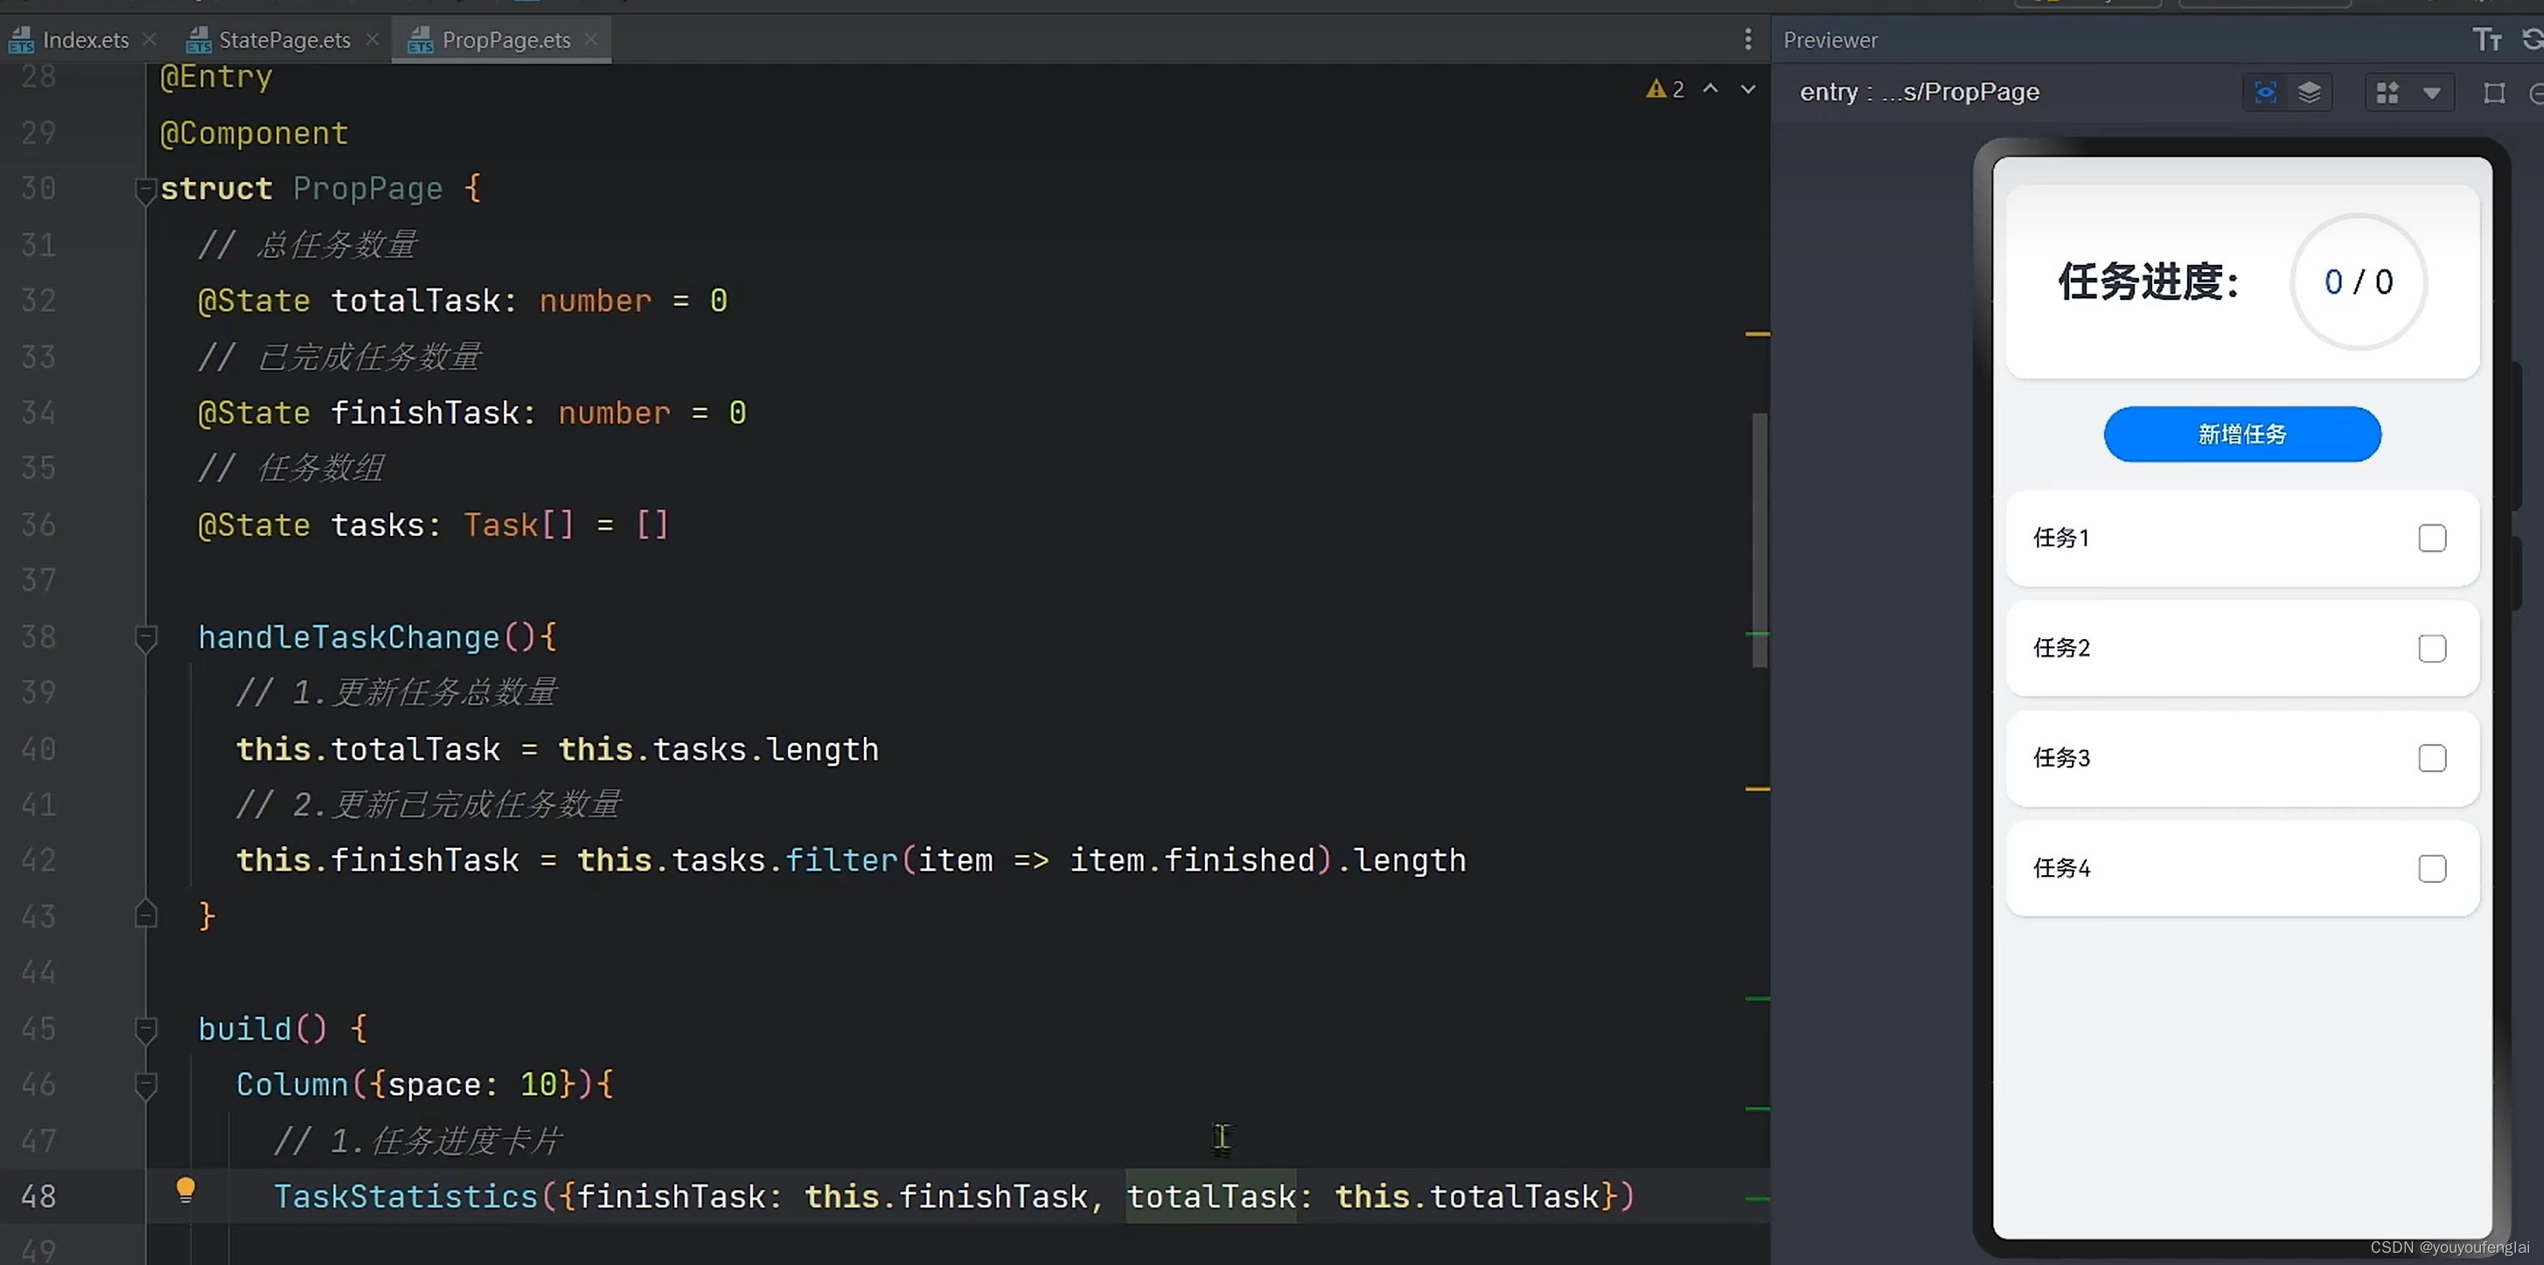This screenshot has height=1265, width=2544.
Task: Click the 0 / 0 circular progress indicator
Action: coord(2359,281)
